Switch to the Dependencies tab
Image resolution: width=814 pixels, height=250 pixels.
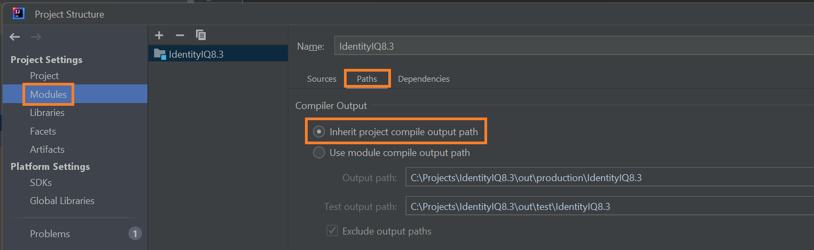coord(424,79)
